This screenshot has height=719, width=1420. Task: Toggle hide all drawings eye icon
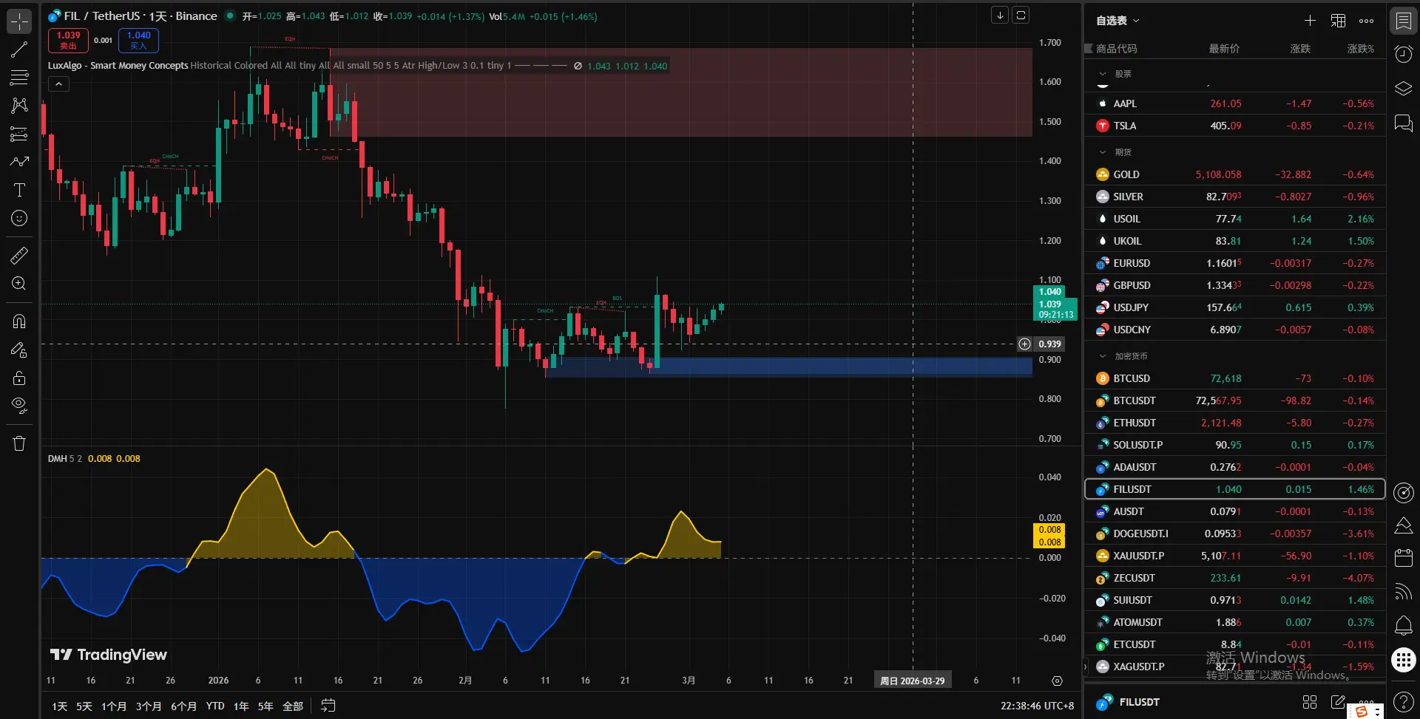(19, 406)
